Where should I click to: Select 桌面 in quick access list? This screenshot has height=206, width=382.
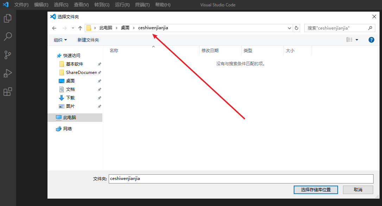70,81
